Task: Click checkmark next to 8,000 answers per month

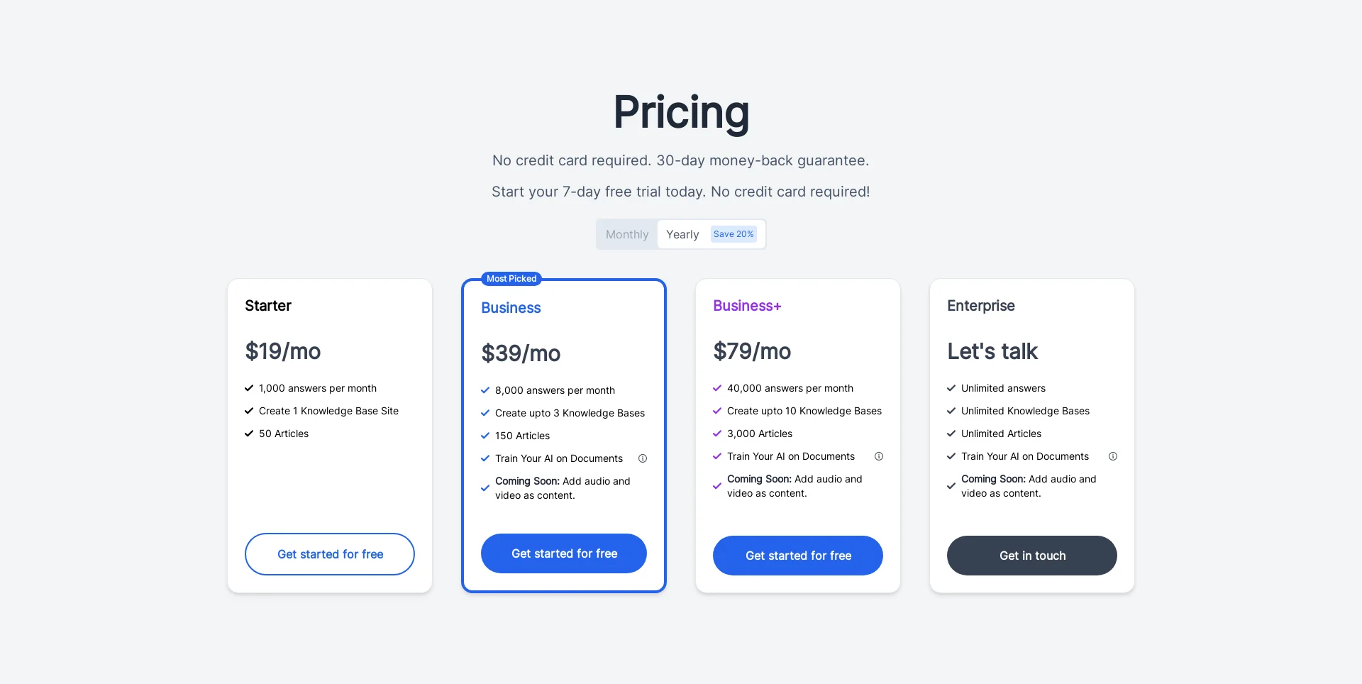Action: (485, 390)
